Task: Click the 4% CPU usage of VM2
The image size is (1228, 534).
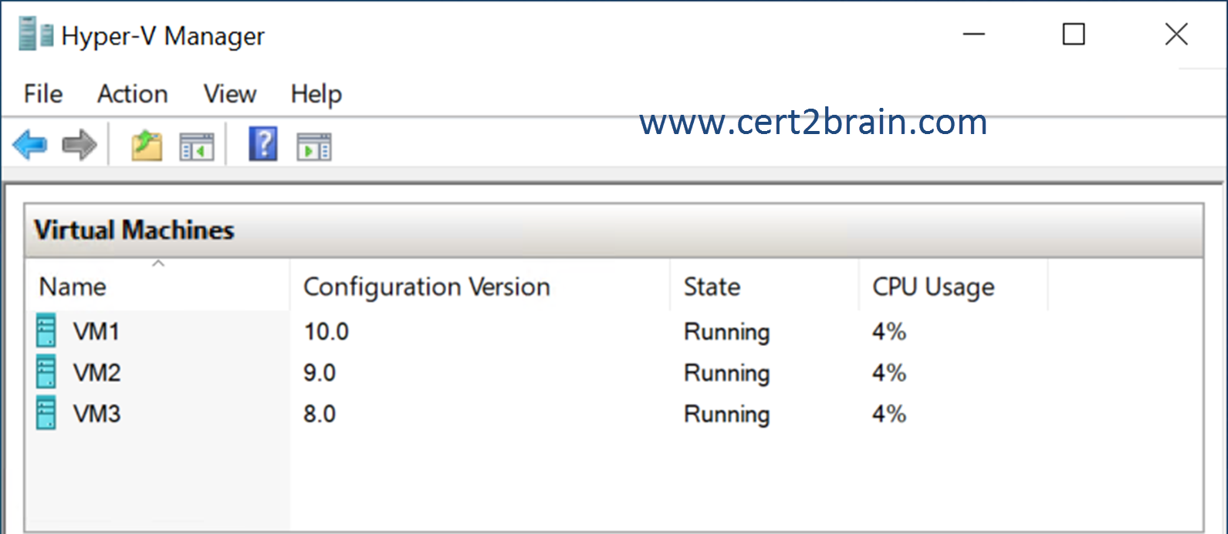Action: [x=889, y=373]
